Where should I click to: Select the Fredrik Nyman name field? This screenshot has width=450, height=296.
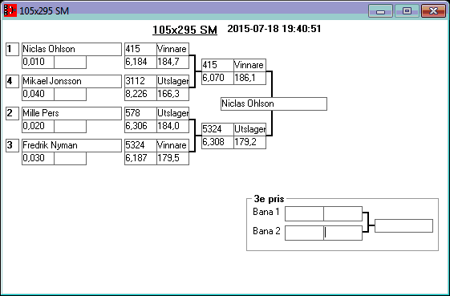(71, 145)
